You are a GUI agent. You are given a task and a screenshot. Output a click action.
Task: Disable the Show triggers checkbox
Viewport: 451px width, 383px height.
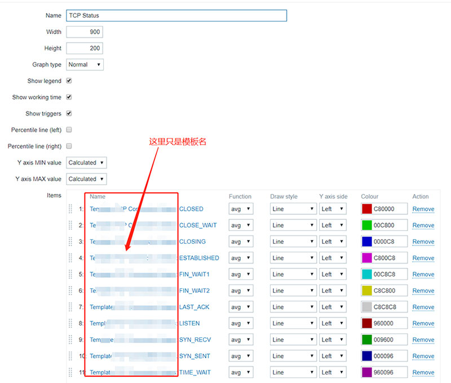pos(69,113)
